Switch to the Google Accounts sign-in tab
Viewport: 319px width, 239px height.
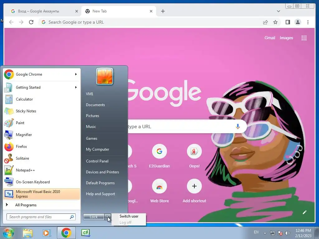click(43, 11)
